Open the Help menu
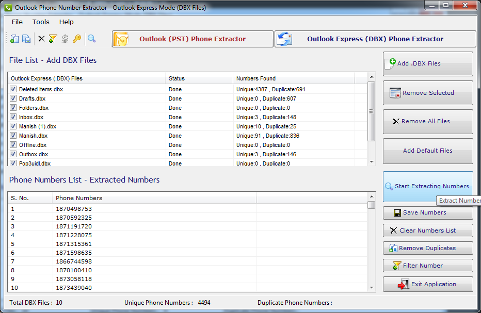 (x=66, y=22)
